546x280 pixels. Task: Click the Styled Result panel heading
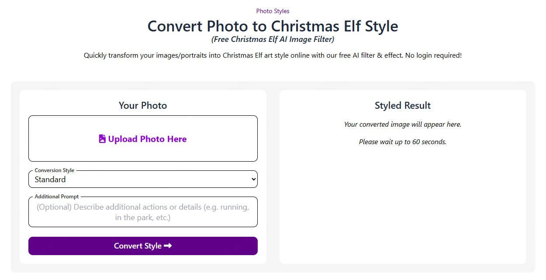(x=402, y=105)
